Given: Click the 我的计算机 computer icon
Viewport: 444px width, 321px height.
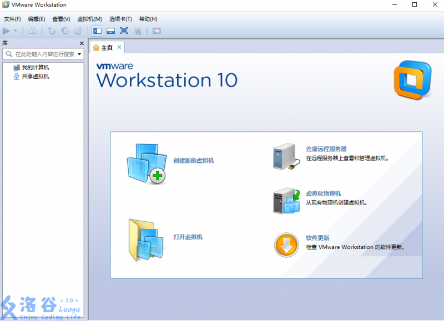Looking at the screenshot, I should tap(17, 67).
